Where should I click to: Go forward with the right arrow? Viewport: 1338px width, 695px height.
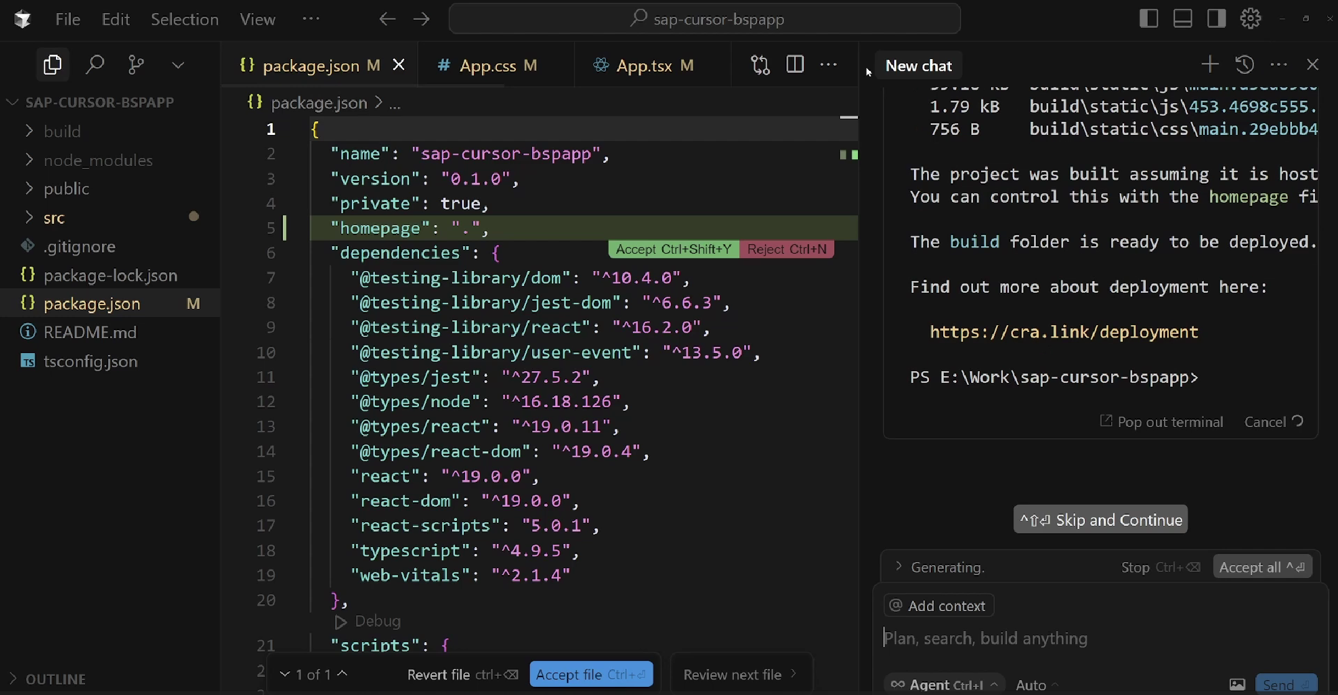point(422,19)
